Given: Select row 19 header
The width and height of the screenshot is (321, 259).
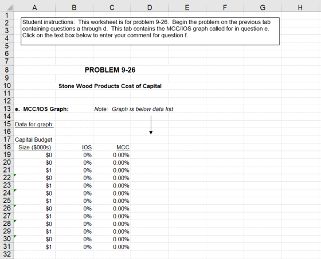Looking at the screenshot, I should click(x=7, y=155).
